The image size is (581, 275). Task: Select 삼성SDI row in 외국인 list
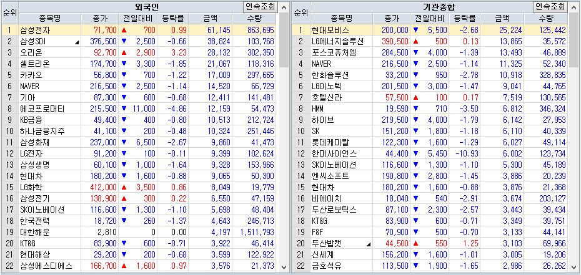(x=139, y=41)
